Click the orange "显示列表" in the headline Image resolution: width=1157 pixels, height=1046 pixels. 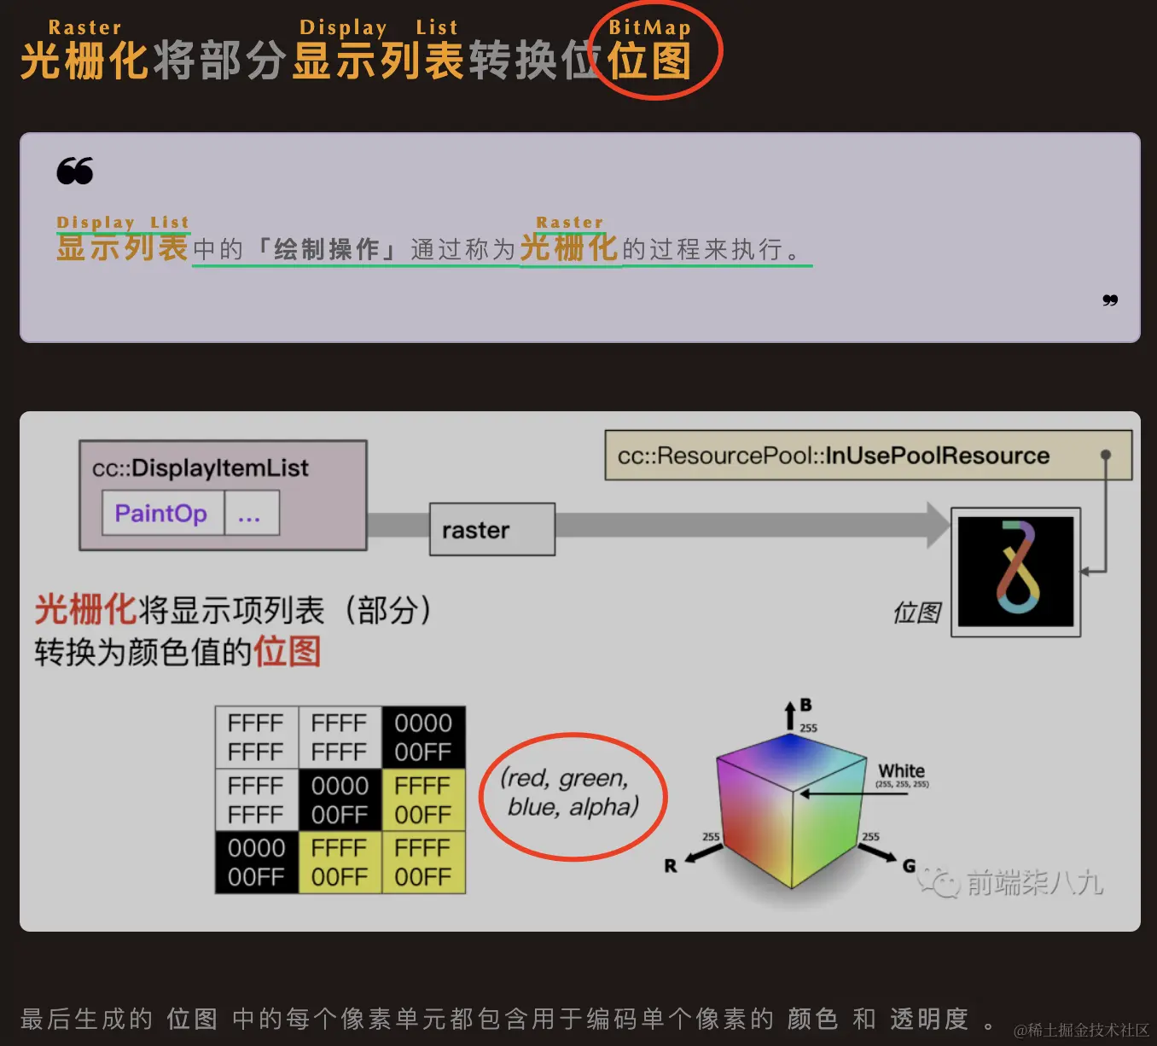coord(379,61)
